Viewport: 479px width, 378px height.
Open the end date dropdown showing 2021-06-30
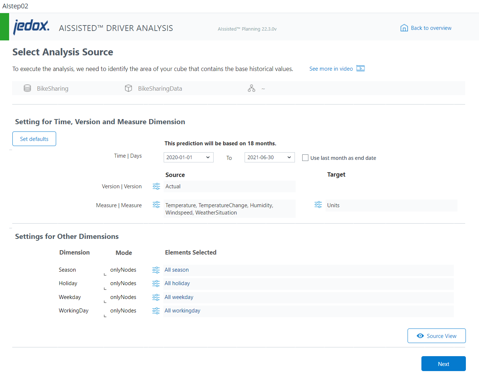pos(269,157)
